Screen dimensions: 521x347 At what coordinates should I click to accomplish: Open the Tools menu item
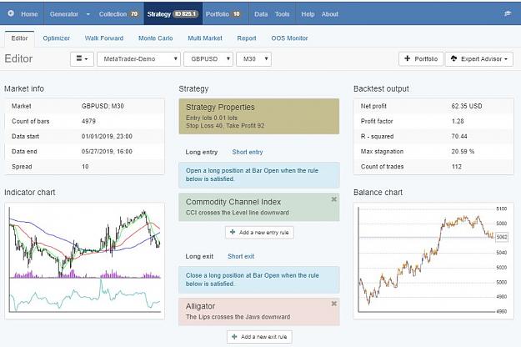pyautogui.click(x=282, y=14)
